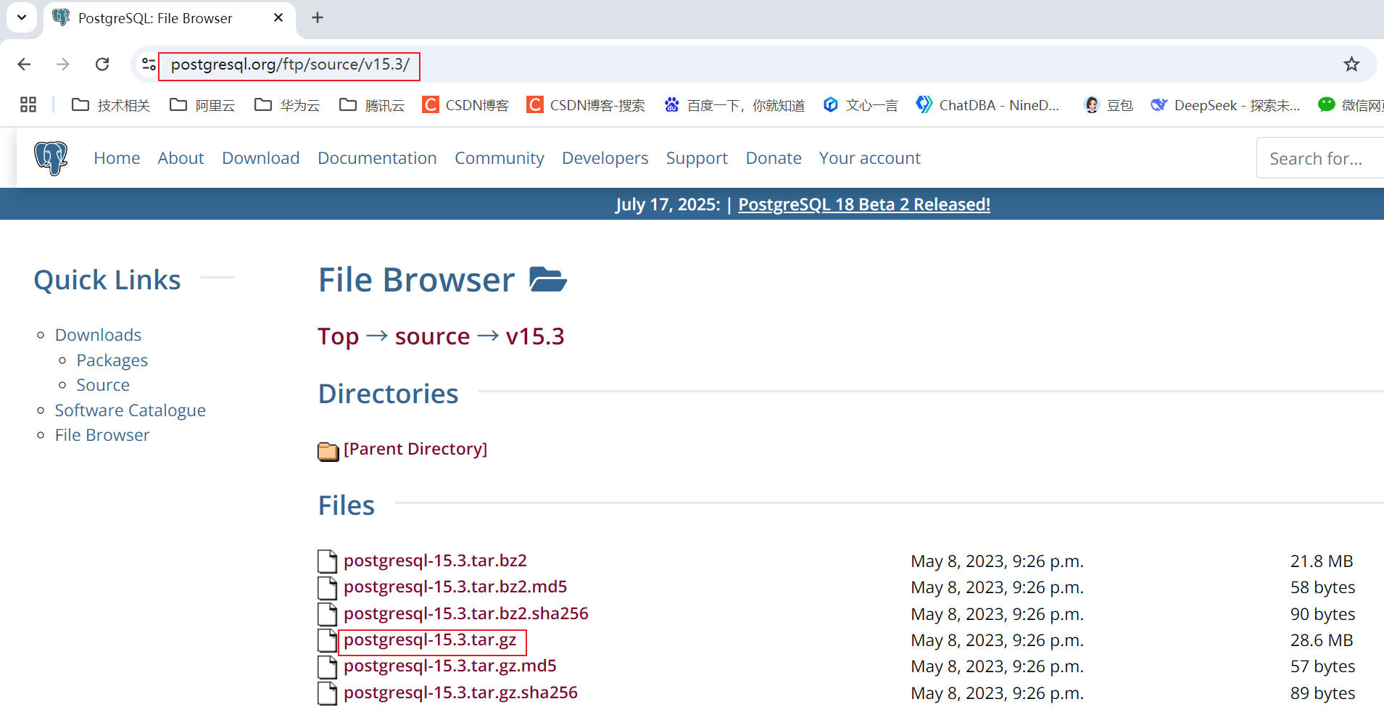This screenshot has width=1384, height=728.
Task: Click the PostgreSQL elephant logo
Action: [x=51, y=158]
